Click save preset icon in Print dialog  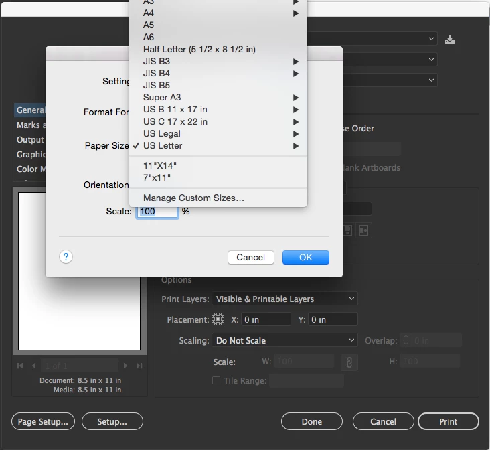pyautogui.click(x=450, y=40)
